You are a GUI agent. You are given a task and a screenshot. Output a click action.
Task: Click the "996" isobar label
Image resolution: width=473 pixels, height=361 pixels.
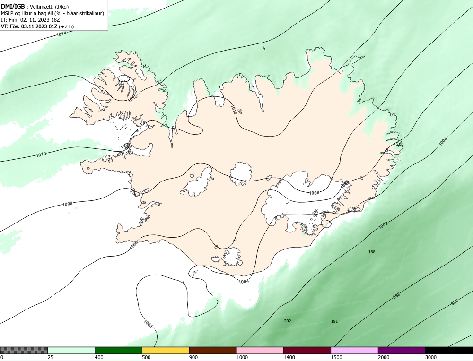(x=455, y=302)
